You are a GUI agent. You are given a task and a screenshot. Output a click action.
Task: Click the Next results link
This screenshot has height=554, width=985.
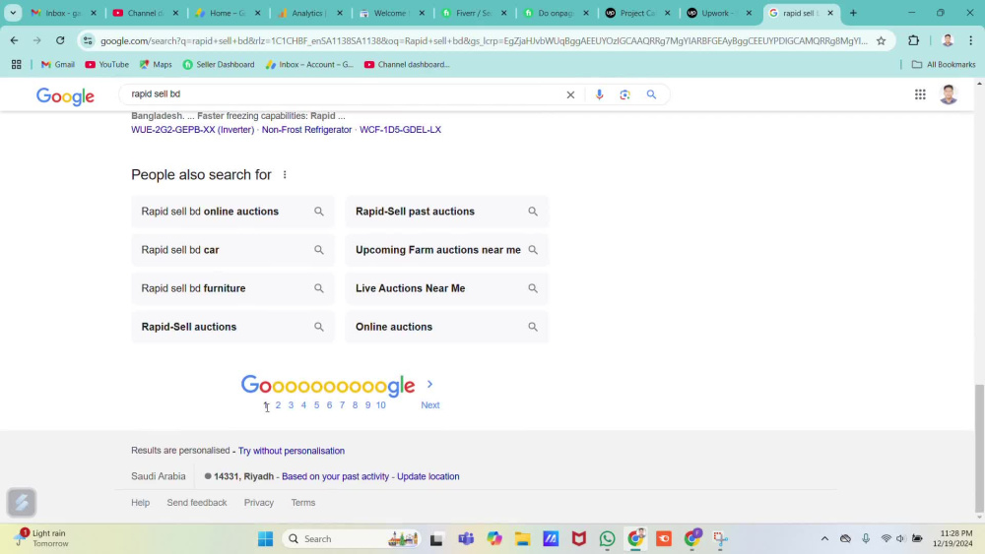tap(430, 405)
